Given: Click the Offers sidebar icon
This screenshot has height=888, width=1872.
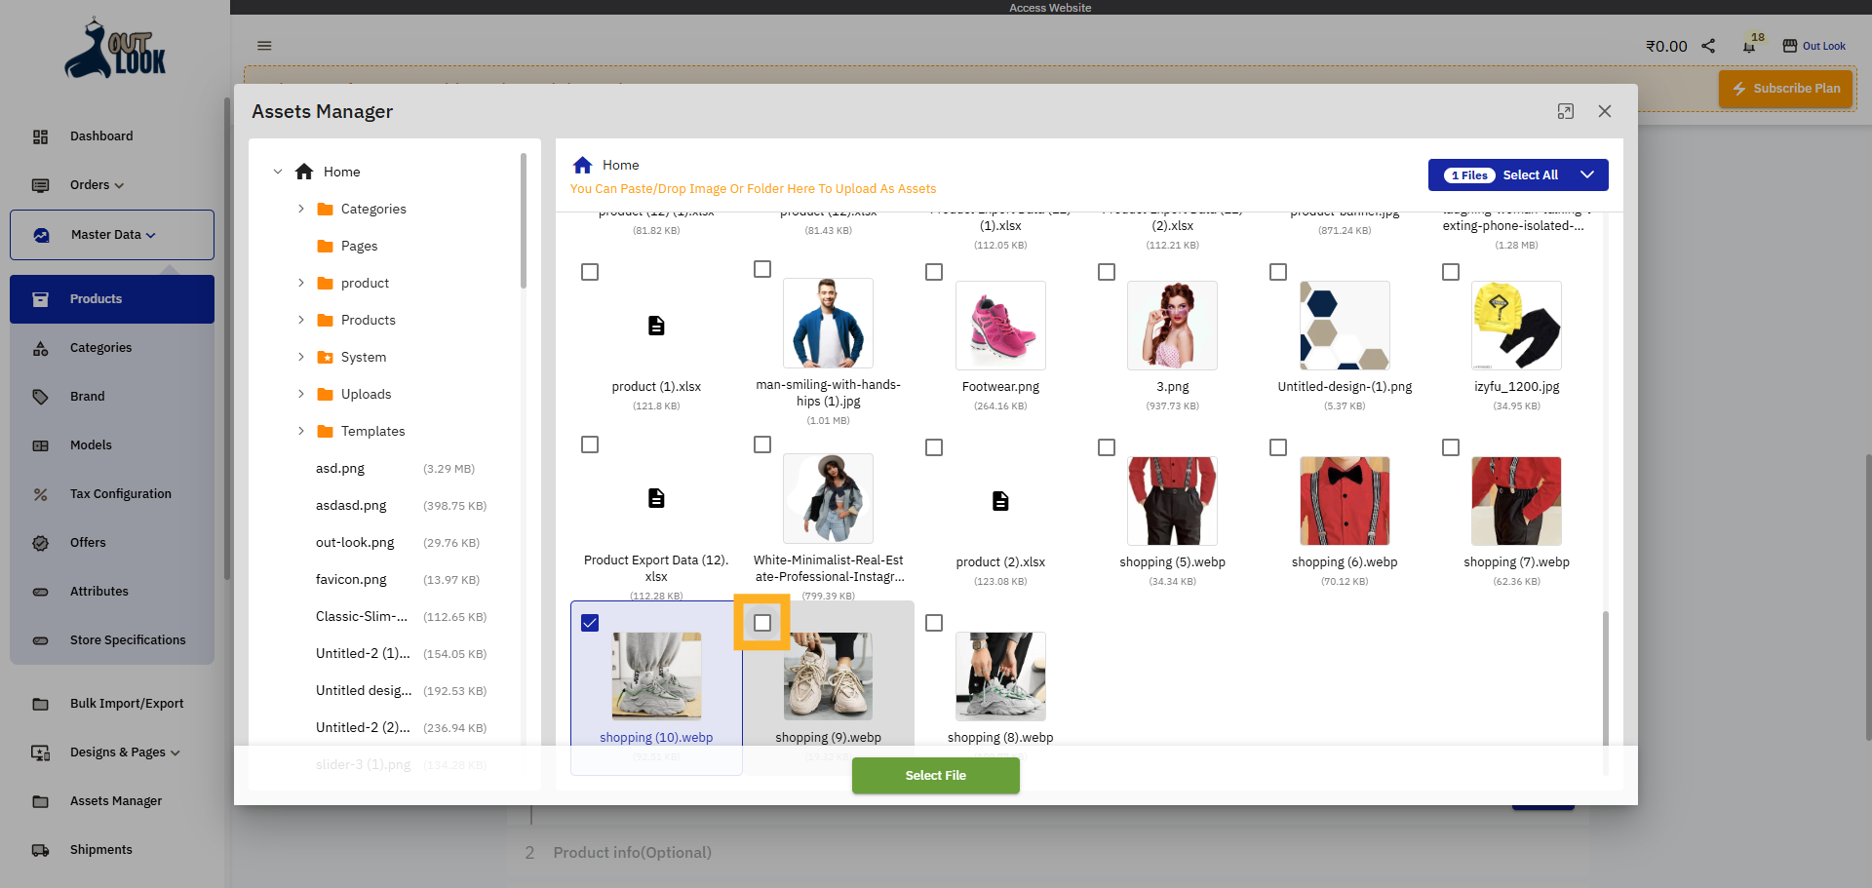Looking at the screenshot, I should 40,542.
